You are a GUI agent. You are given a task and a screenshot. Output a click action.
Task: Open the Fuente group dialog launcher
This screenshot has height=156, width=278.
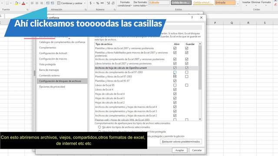[27, 10]
